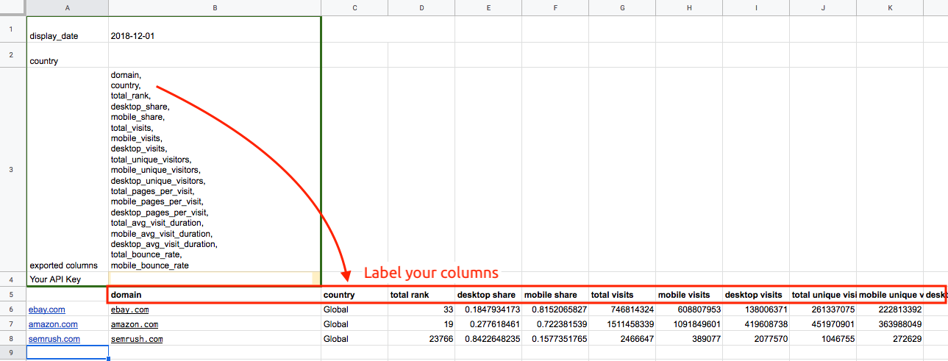Select column K header
This screenshot has width=948, height=361.
890,8
